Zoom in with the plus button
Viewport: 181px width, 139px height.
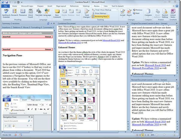[x=174, y=135]
